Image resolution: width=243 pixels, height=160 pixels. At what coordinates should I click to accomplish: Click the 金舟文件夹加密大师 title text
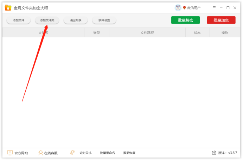pos(31,8)
